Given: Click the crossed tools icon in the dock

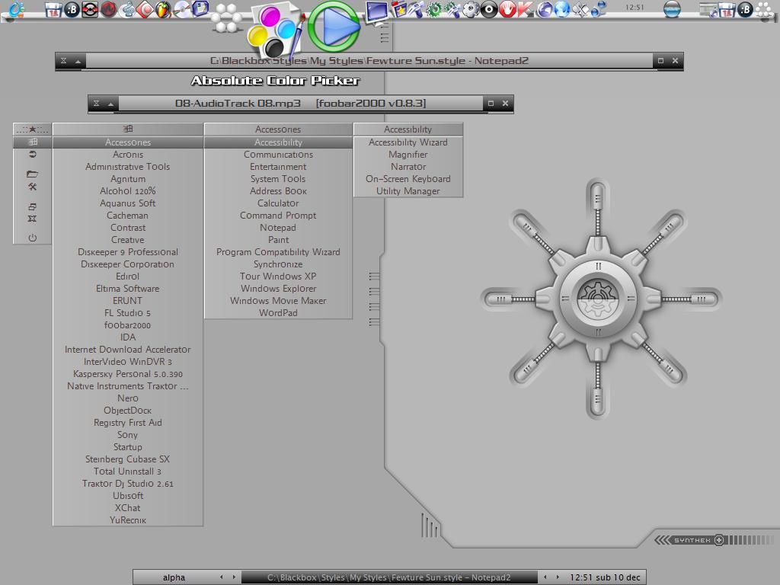Looking at the screenshot, I should (580, 9).
